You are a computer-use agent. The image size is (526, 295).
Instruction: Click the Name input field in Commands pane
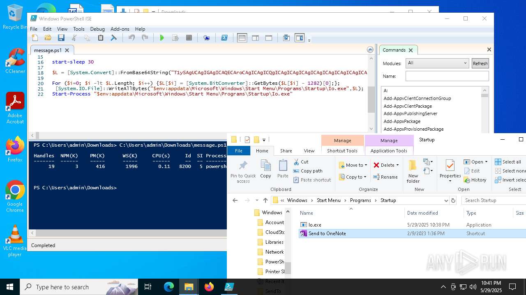click(447, 76)
